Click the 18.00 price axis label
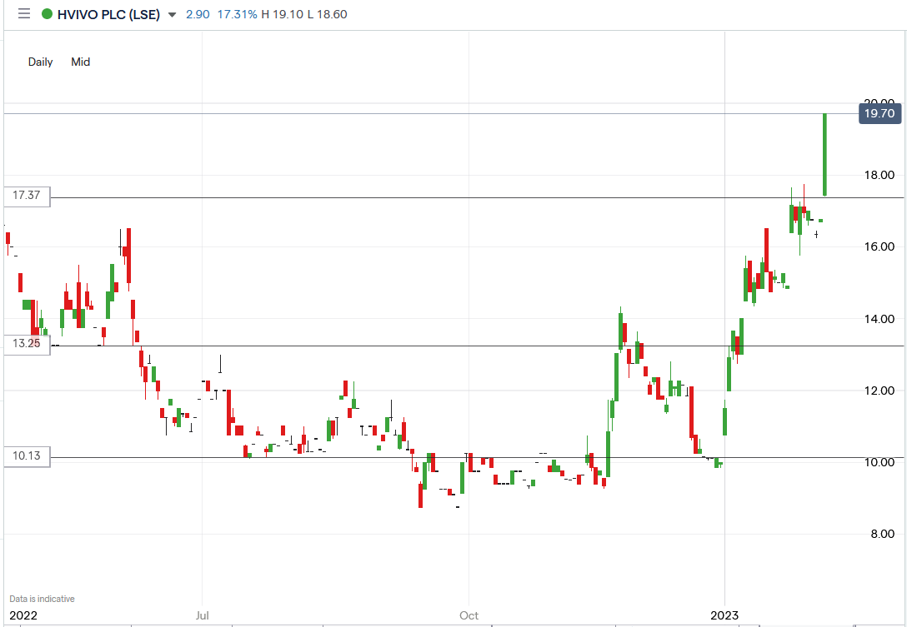This screenshot has height=627, width=907. (879, 175)
